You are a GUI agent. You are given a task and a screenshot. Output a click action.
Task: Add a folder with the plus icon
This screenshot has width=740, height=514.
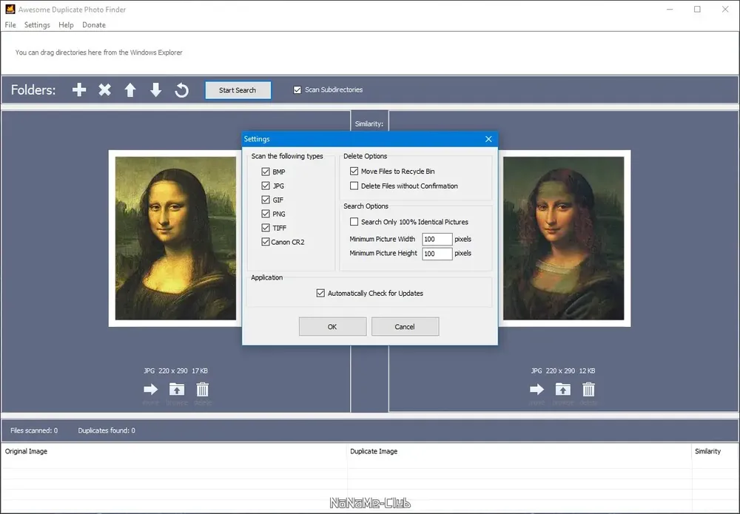[x=79, y=89]
